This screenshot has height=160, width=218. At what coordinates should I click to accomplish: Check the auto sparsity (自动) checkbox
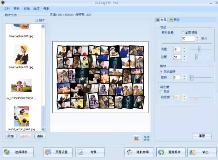pyautogui.click(x=161, y=91)
